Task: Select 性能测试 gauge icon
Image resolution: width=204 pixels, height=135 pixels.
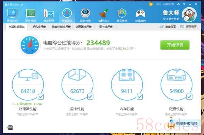Action: coord(67,13)
